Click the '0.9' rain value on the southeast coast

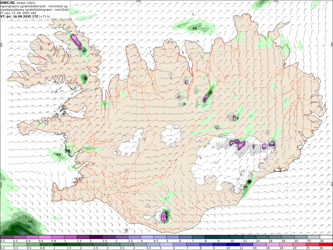pos(245,187)
